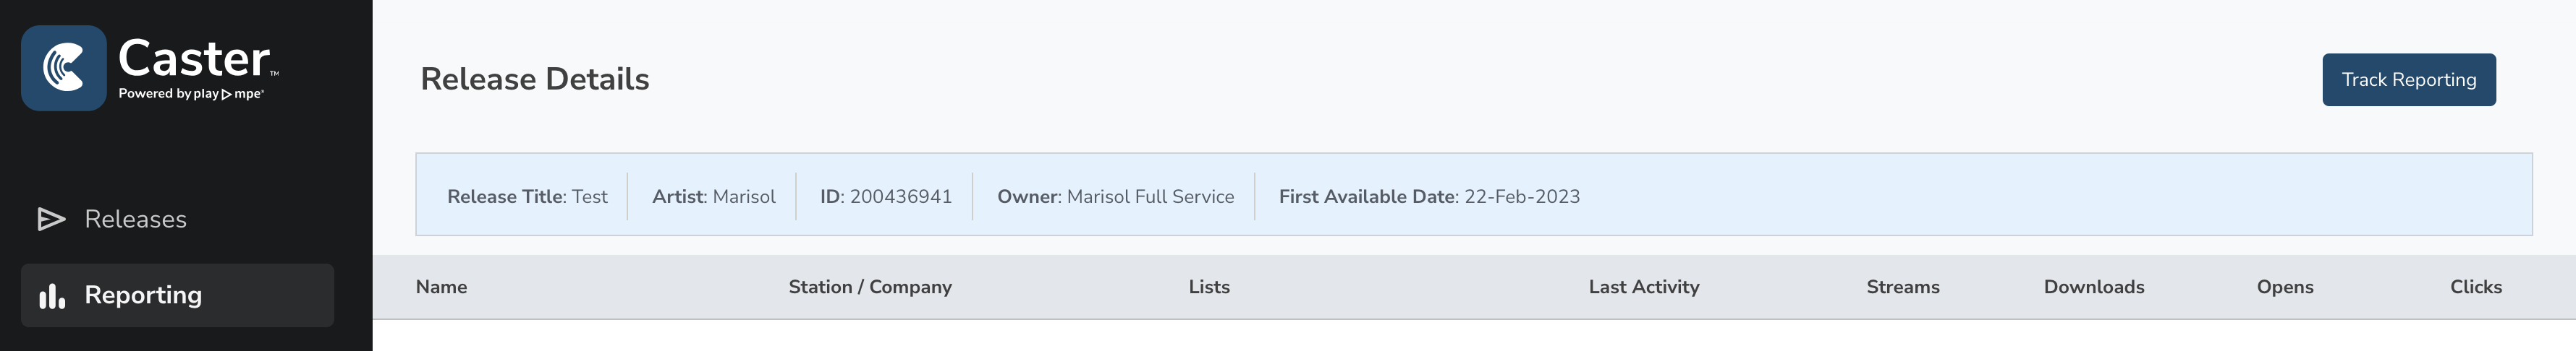This screenshot has height=351, width=2576.
Task: Click the Owner Marisol Full Service text
Action: pyautogui.click(x=1115, y=196)
